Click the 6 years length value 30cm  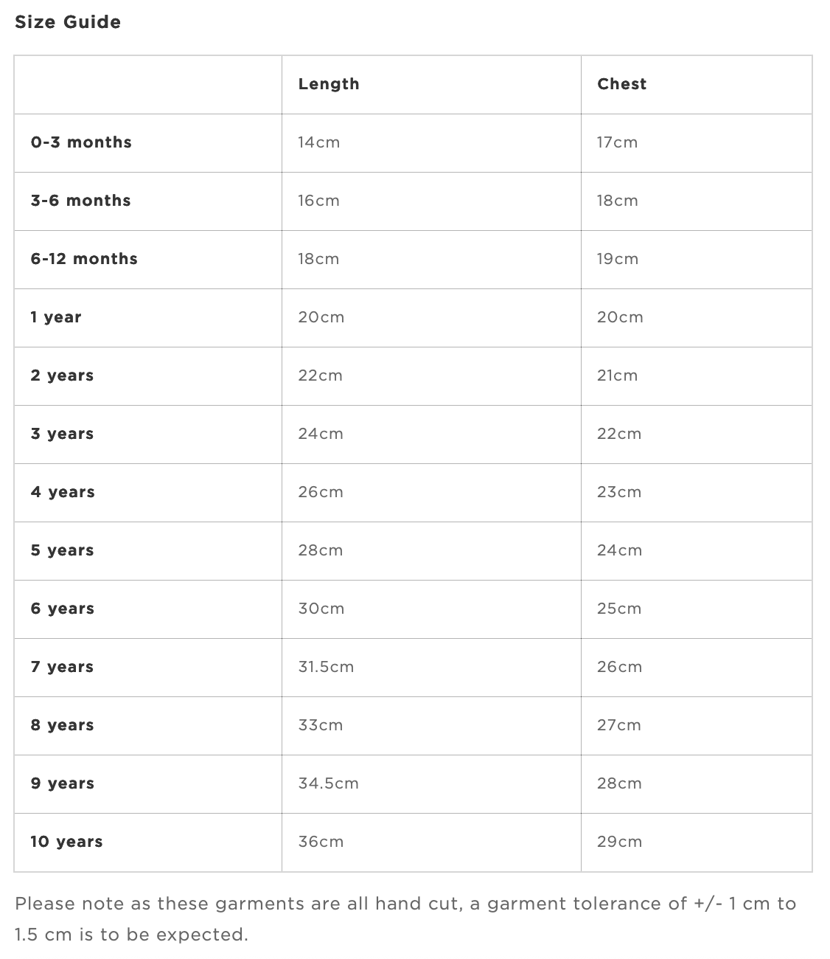pyautogui.click(x=321, y=609)
